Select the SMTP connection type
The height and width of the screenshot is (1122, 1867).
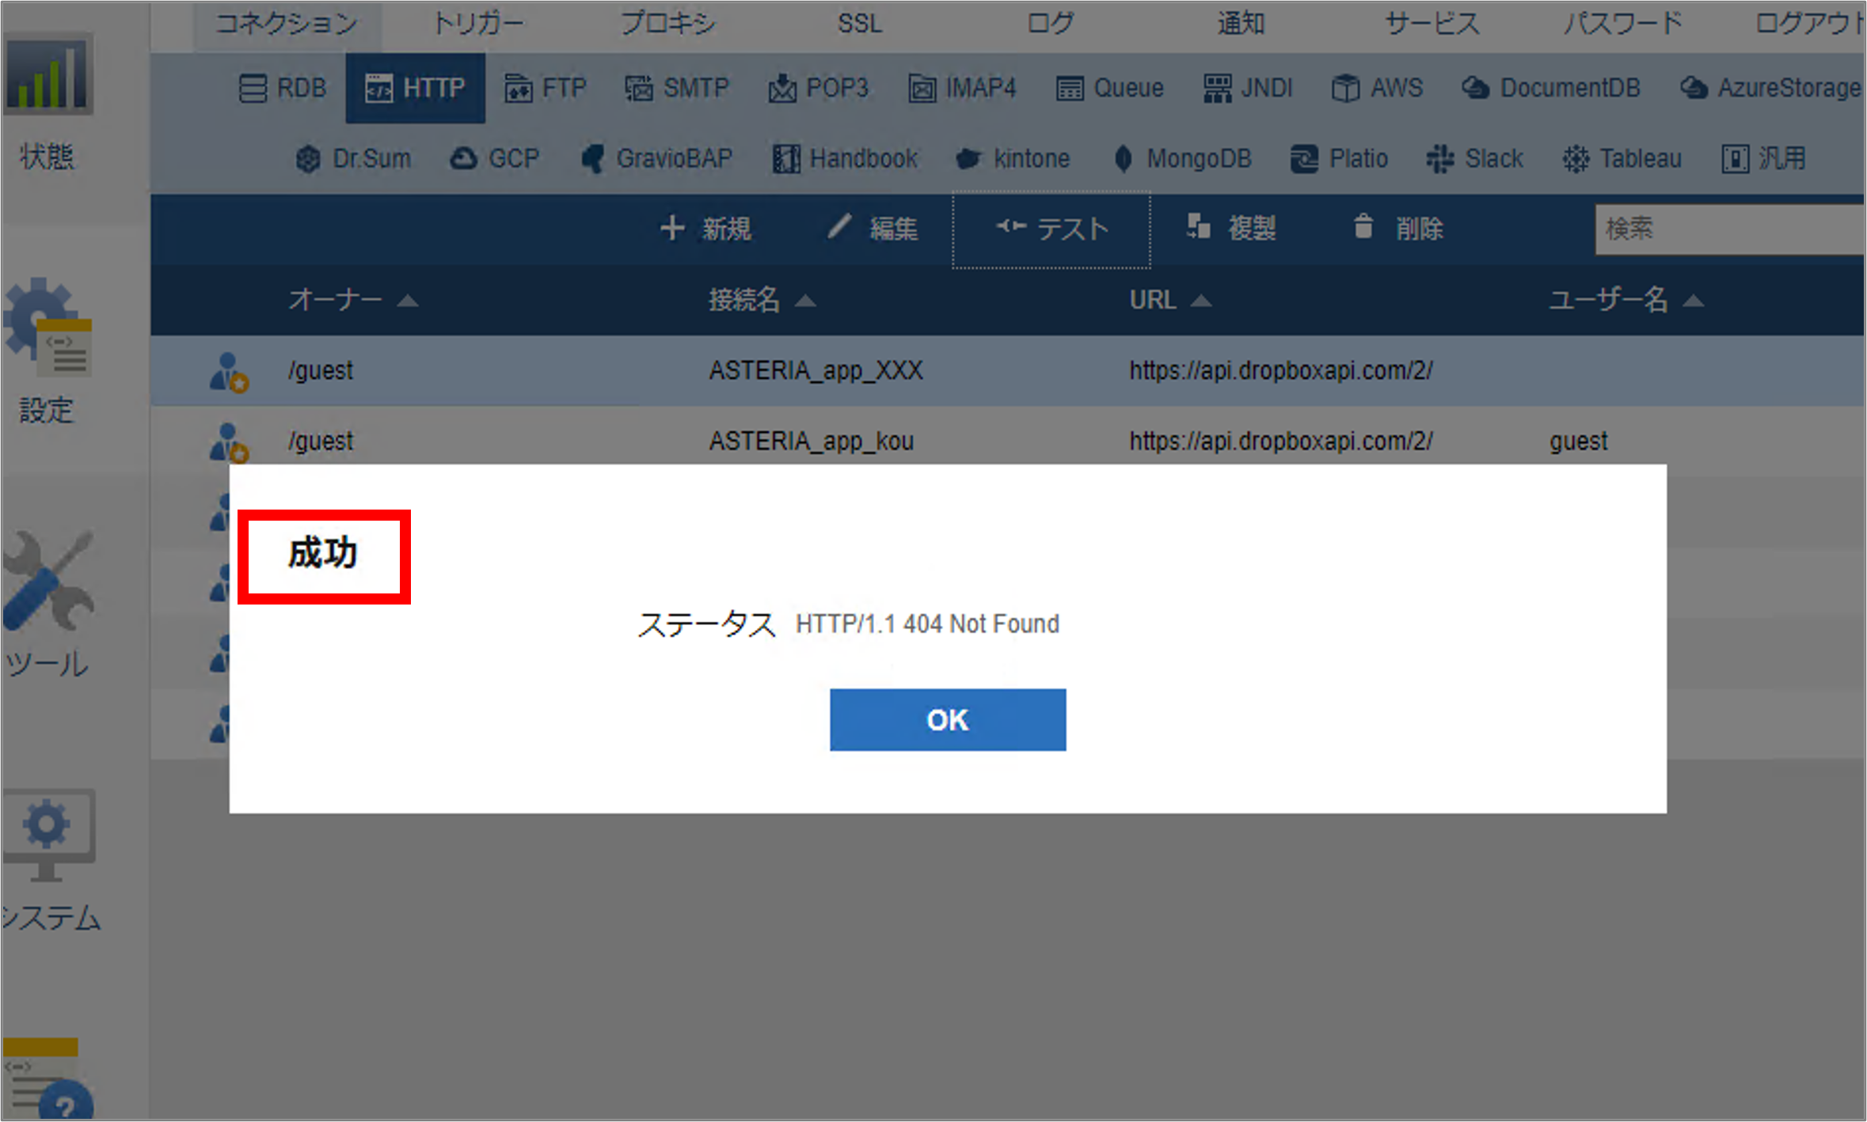(x=676, y=88)
